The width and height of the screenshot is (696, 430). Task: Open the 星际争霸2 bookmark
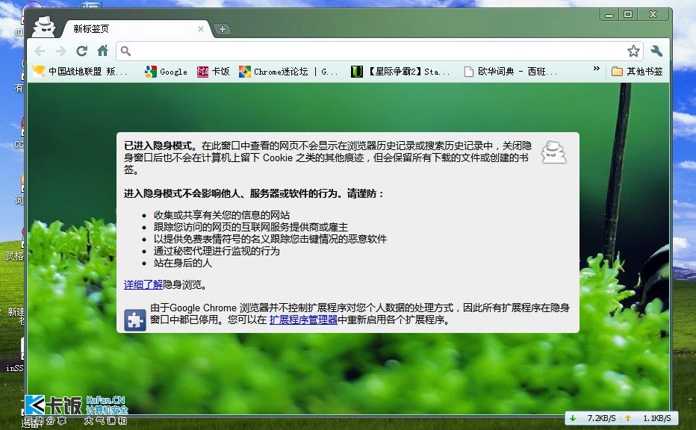point(401,72)
